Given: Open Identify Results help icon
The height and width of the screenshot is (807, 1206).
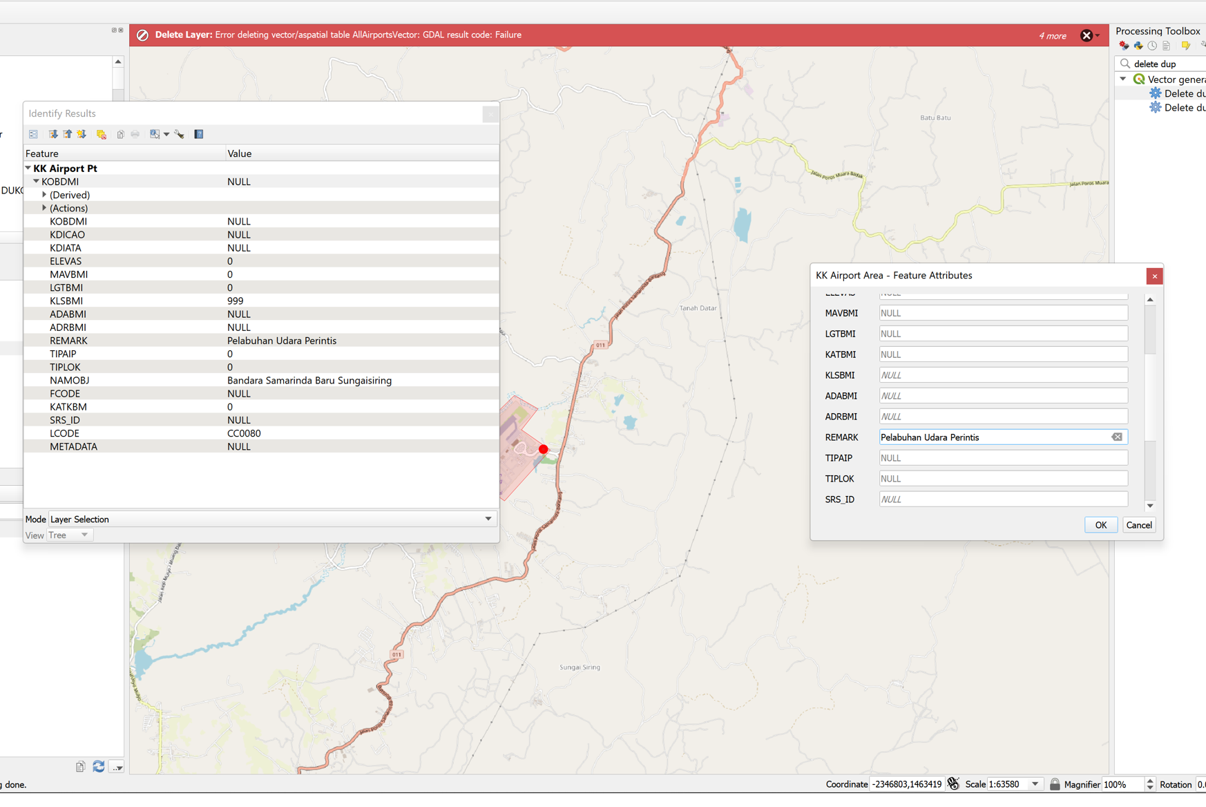Looking at the screenshot, I should point(199,134).
